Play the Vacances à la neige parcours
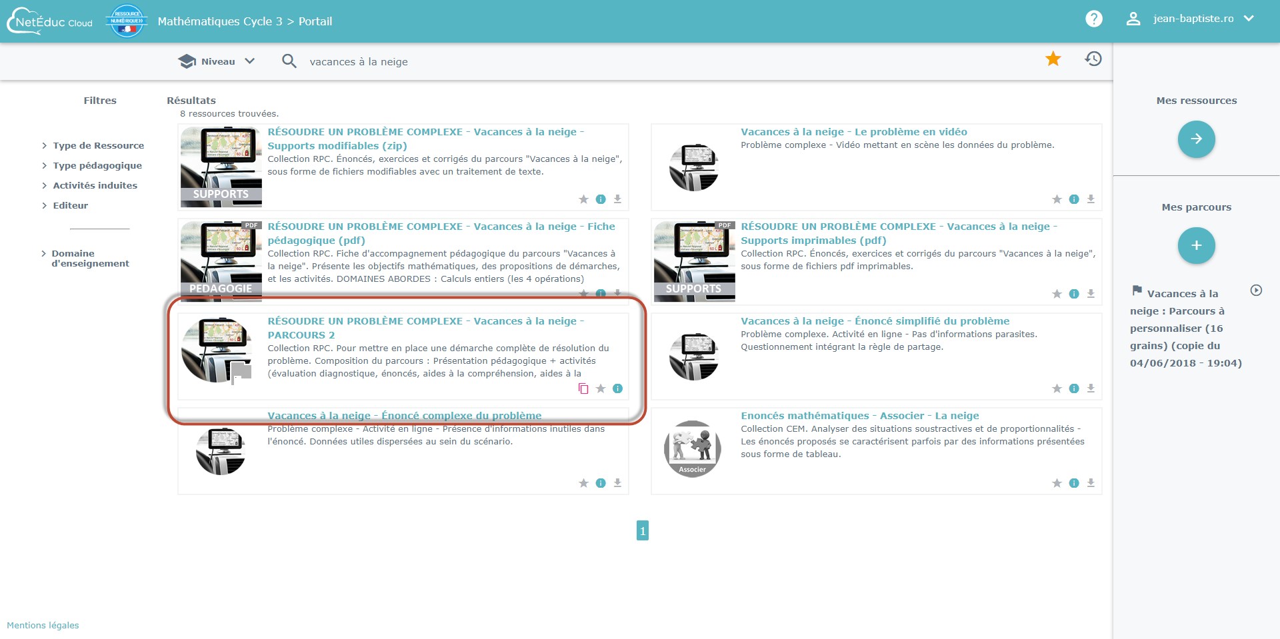The height and width of the screenshot is (639, 1280). (1256, 291)
